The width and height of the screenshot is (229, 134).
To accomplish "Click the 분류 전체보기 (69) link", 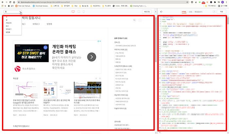I will 121,38.
